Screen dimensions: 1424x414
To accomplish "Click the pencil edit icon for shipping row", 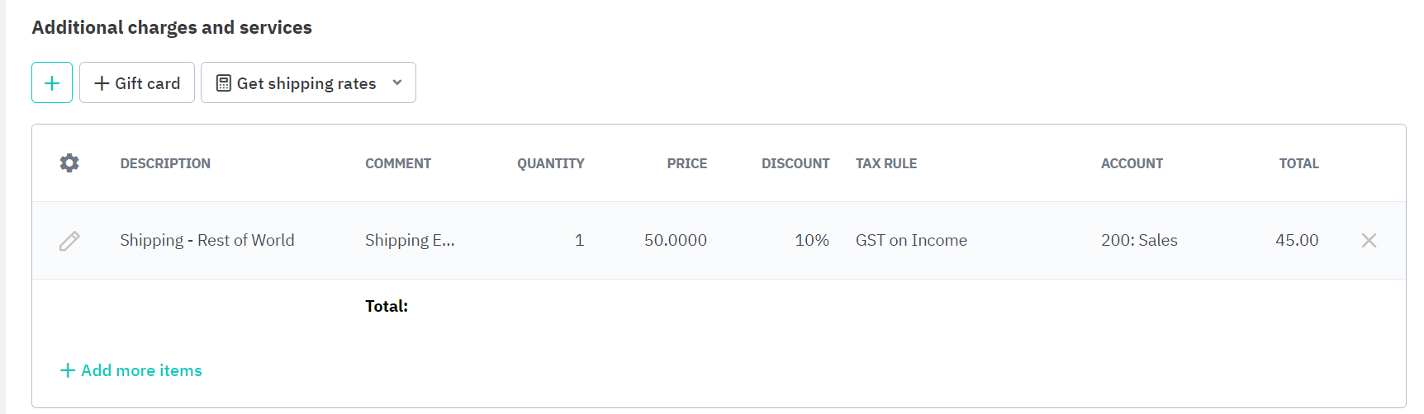I will [69, 241].
